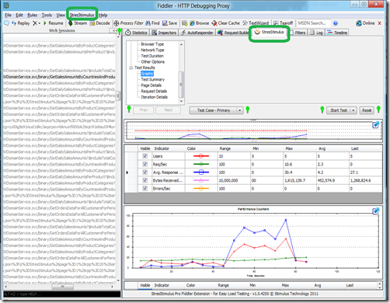Click the Browse Internet Explorer icon
Screen dimensions: 390x303
point(192,23)
